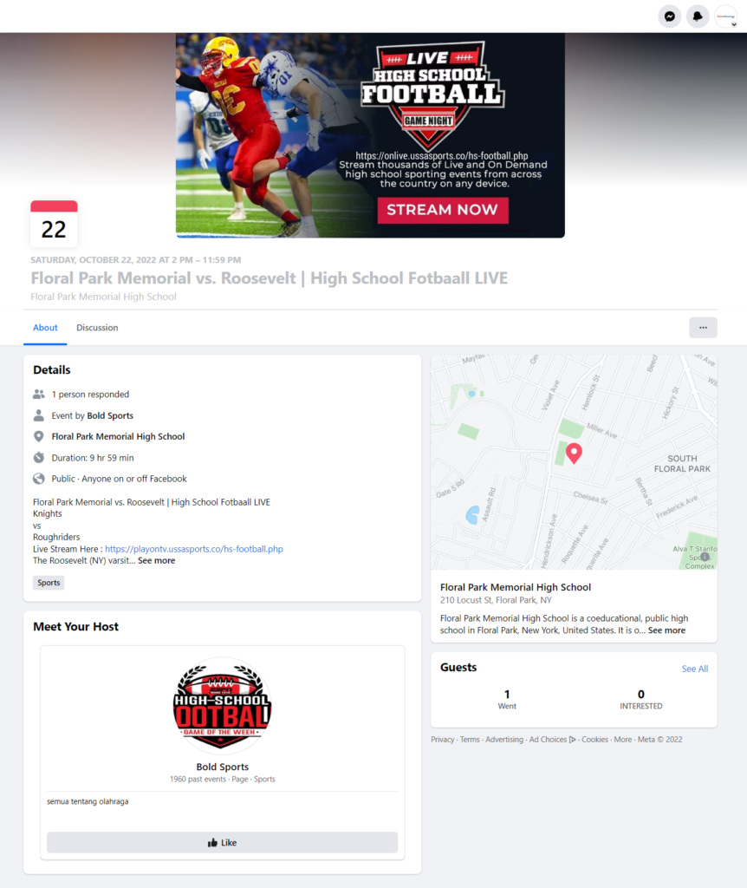Image resolution: width=747 pixels, height=888 pixels.
Task: Click the event cover banner image
Action: [x=370, y=135]
